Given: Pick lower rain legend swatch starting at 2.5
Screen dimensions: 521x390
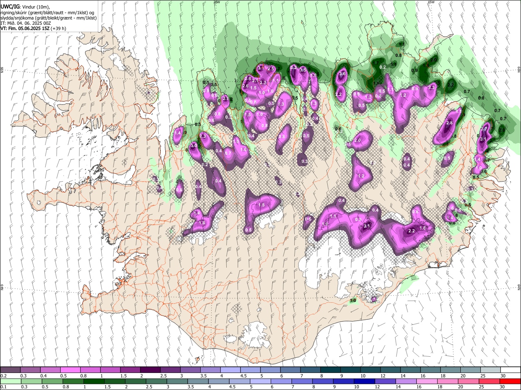Looking at the screenshot, I should (x=156, y=381).
